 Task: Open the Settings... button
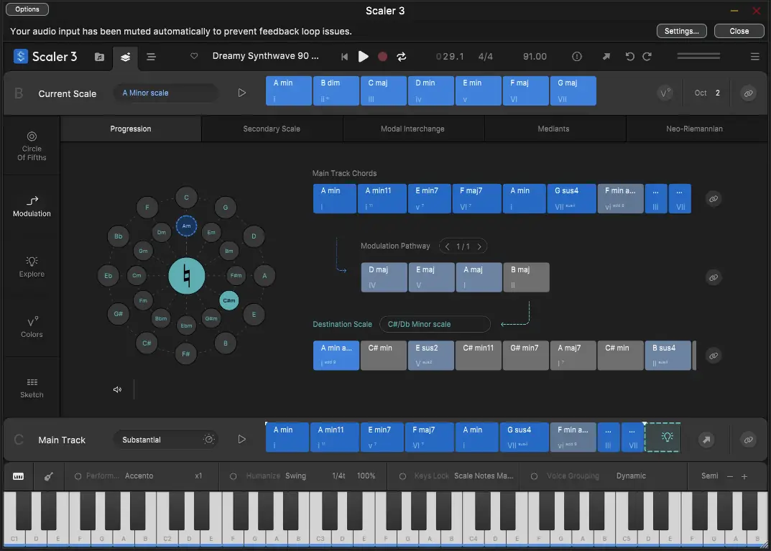[x=681, y=31]
